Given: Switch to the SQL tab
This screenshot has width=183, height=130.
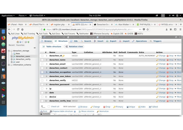Looking at the screenshot, I should 74,41.
